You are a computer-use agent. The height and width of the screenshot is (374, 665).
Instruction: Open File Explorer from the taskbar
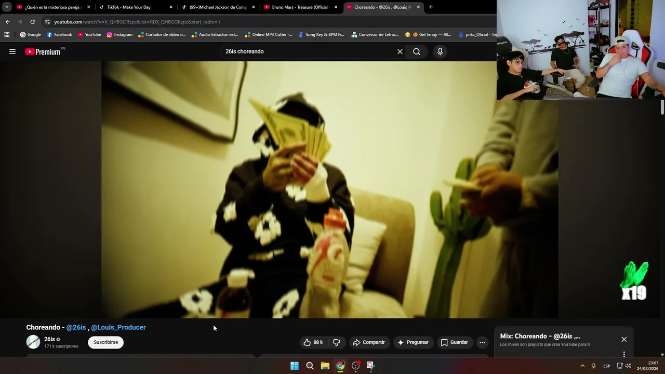click(x=325, y=366)
